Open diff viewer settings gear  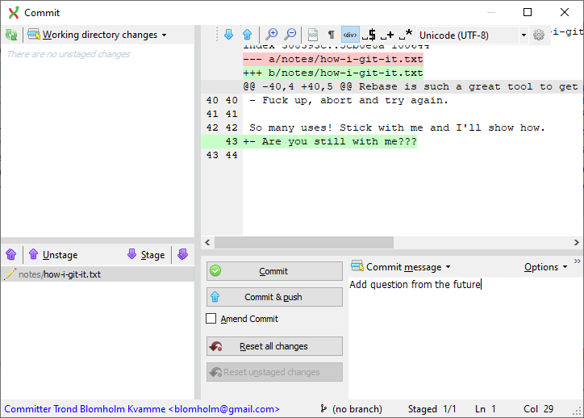coord(539,35)
